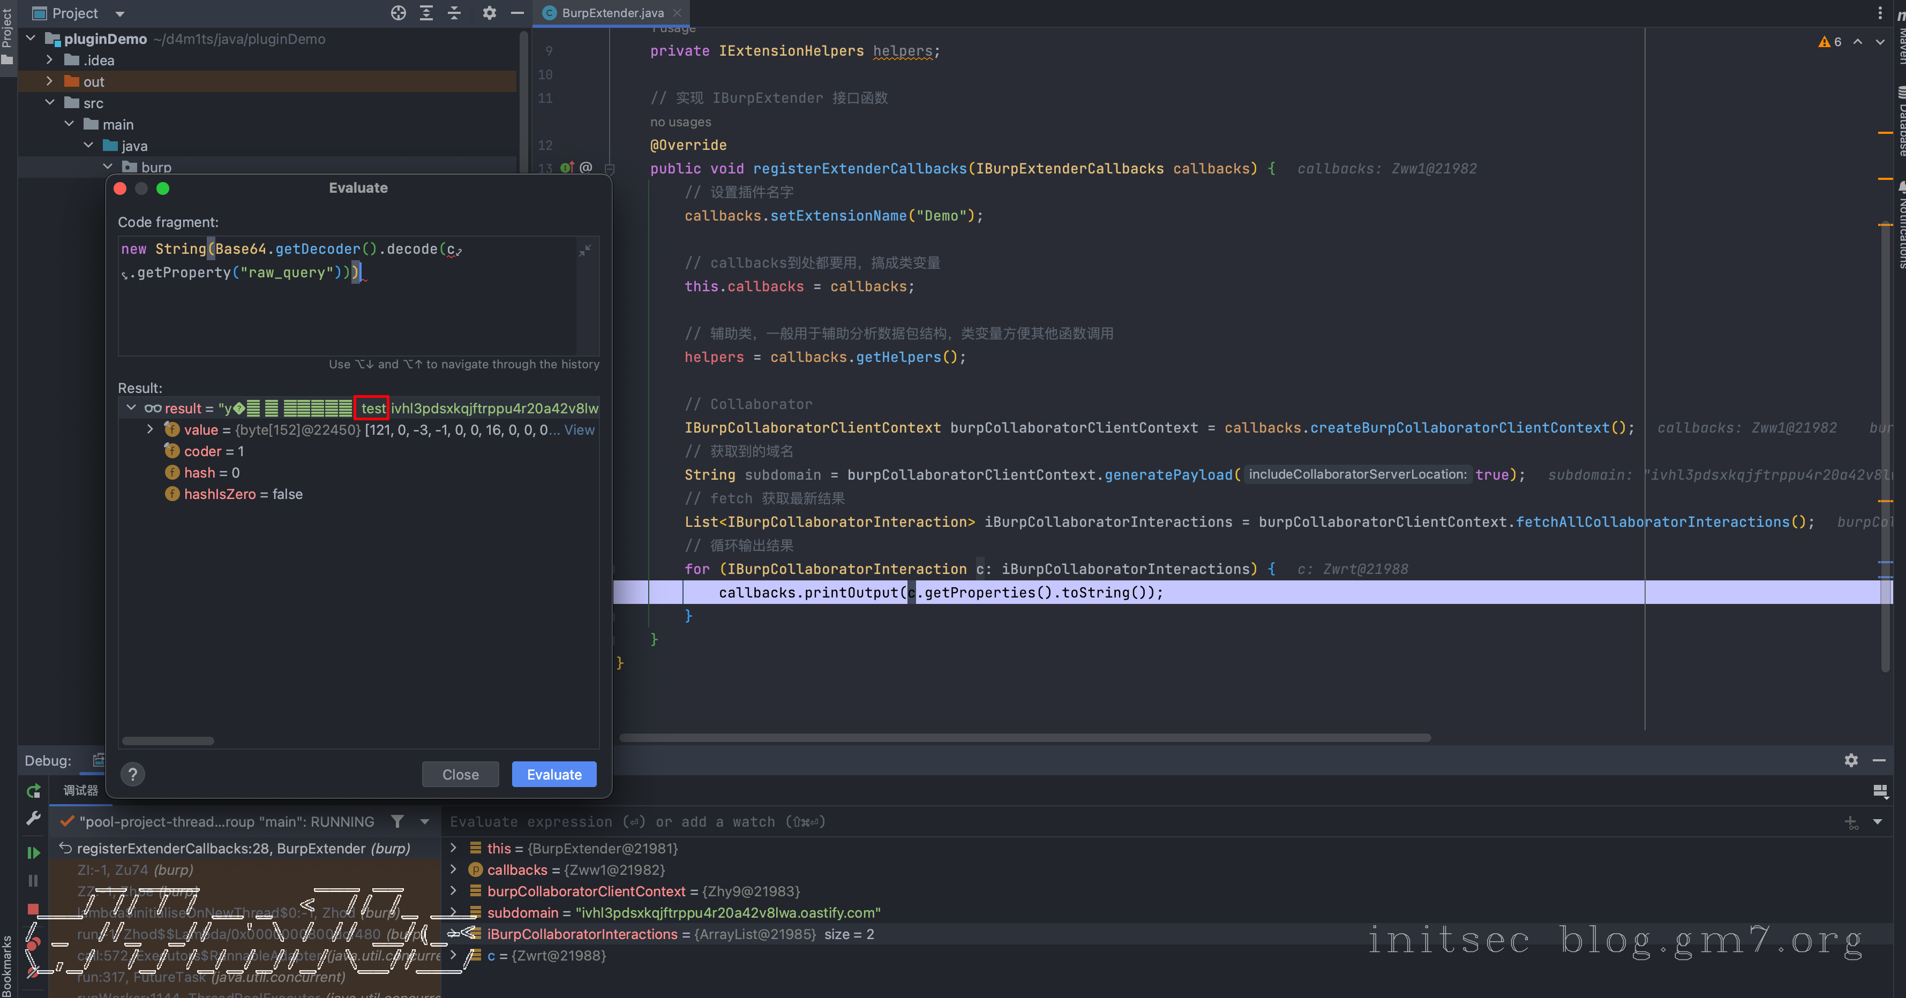Toggle the Pause Program icon

coord(33,880)
